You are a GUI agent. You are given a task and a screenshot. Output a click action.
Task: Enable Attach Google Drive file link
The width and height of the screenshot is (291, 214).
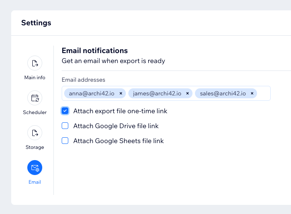[65, 126]
